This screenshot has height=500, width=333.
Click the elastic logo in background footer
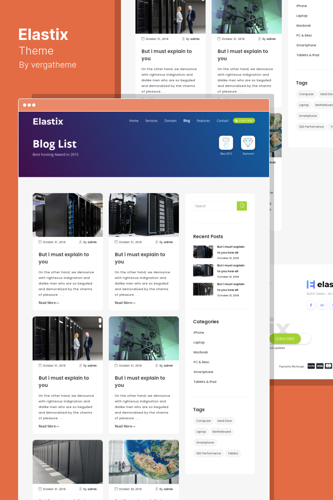(319, 284)
